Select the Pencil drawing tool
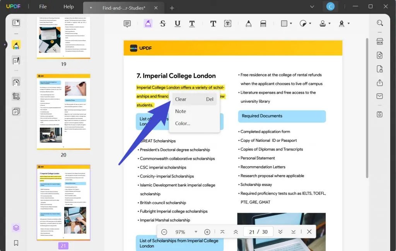This screenshot has width=396, height=251. [248, 23]
